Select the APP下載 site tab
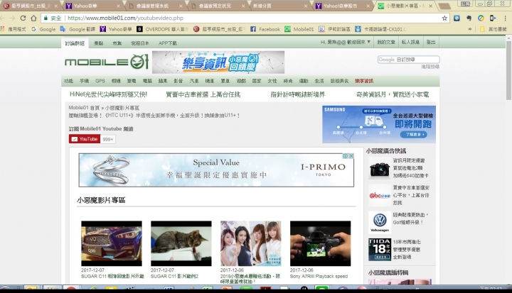 click(x=168, y=43)
